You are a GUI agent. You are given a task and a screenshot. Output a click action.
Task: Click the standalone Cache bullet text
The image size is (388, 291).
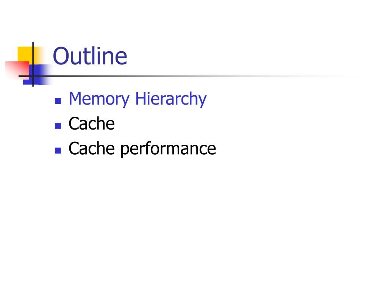[92, 123]
